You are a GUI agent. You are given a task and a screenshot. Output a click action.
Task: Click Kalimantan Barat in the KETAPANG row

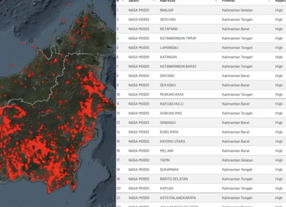pyautogui.click(x=235, y=29)
